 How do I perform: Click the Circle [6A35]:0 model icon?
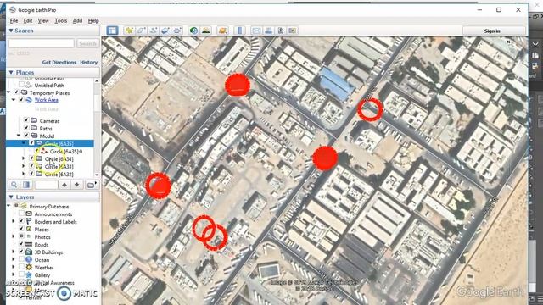pos(44,152)
